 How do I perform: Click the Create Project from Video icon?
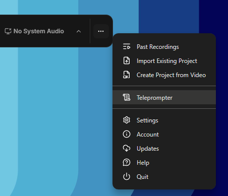coord(127,75)
